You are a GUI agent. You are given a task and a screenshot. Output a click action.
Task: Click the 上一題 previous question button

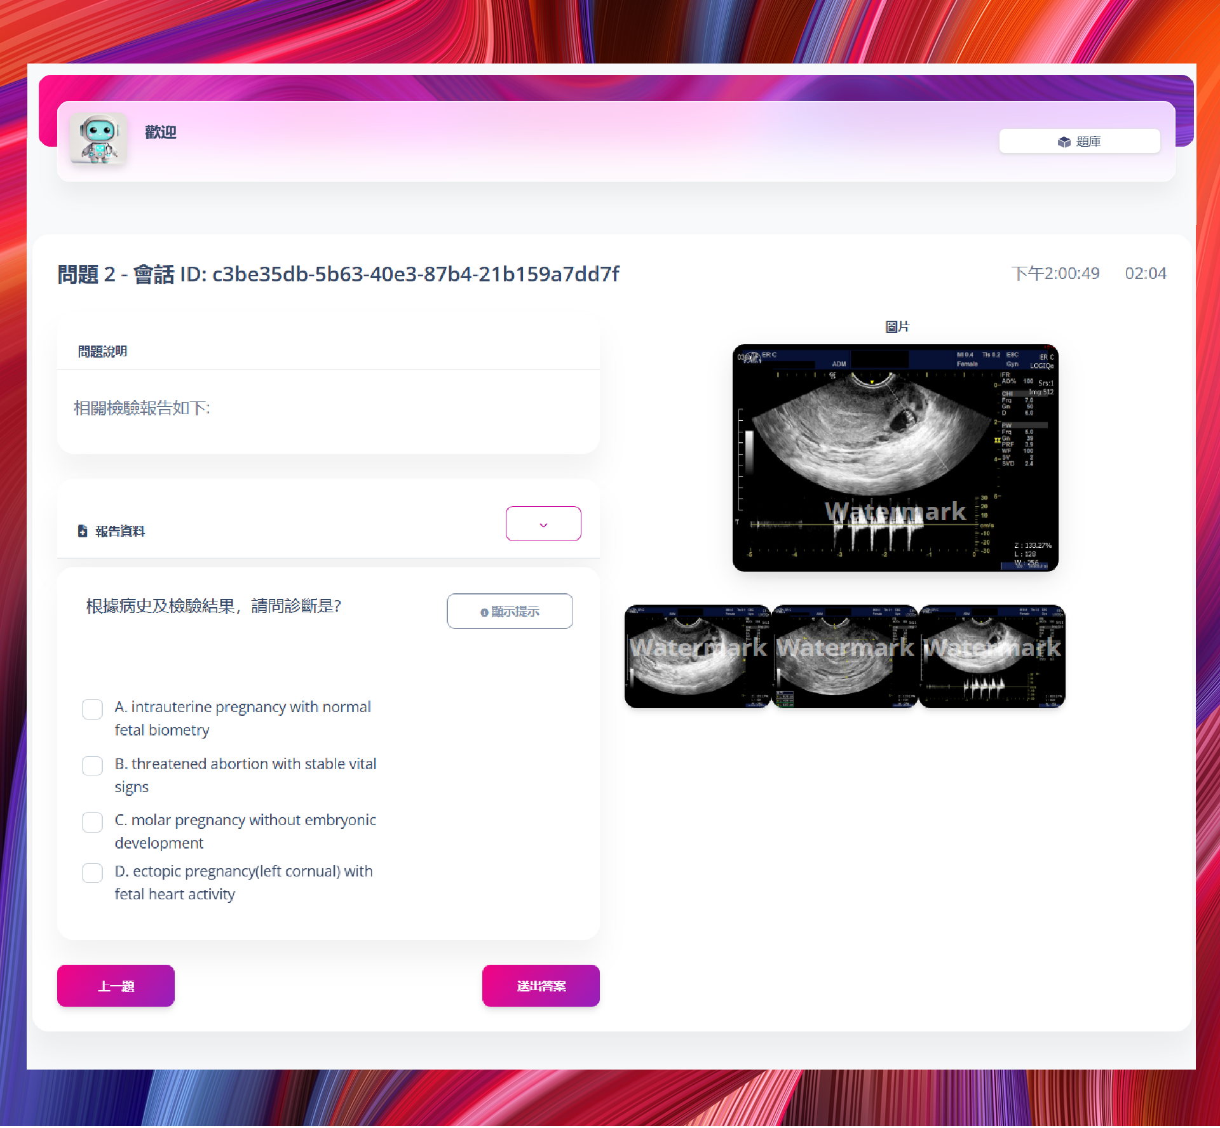(115, 985)
